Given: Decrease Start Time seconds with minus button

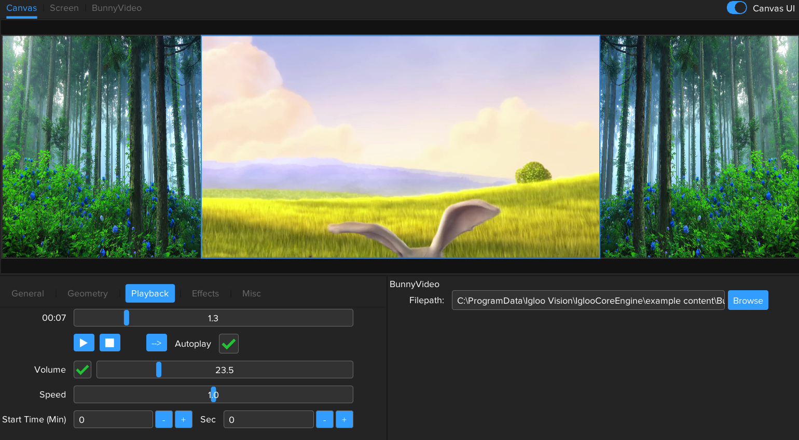Looking at the screenshot, I should tap(325, 419).
